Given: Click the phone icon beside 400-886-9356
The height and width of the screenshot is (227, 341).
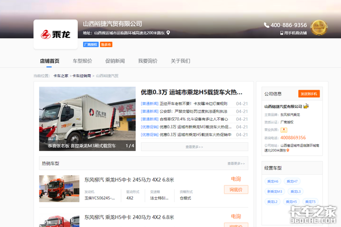Looking at the screenshot, I should (267, 25).
